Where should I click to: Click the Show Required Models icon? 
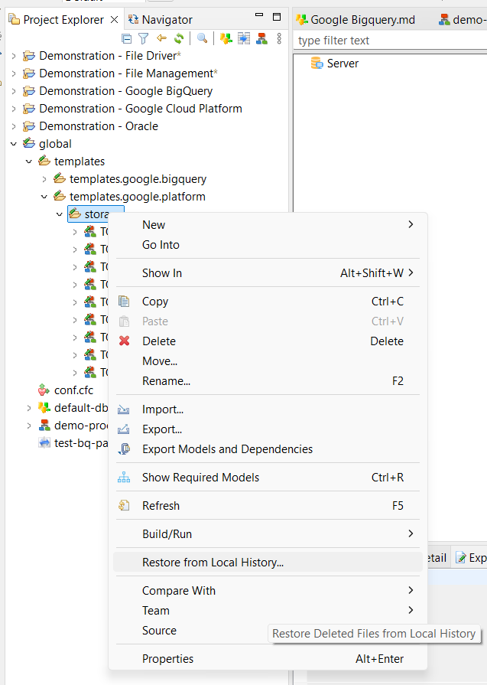click(x=125, y=476)
